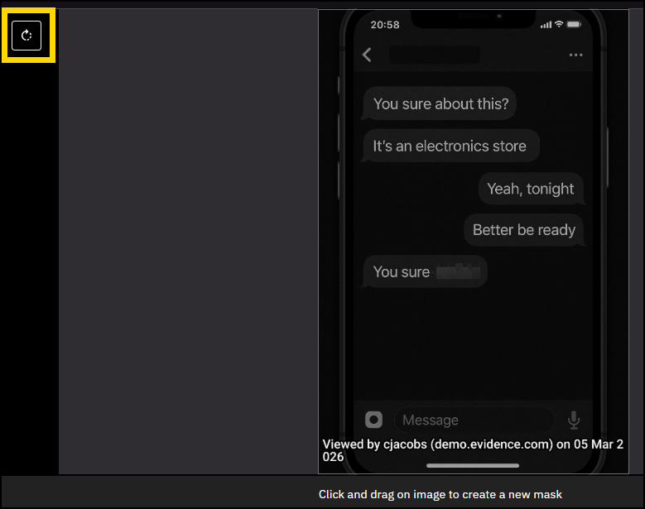Image resolution: width=645 pixels, height=509 pixels.
Task: Click the Message input field
Action: tap(472, 420)
